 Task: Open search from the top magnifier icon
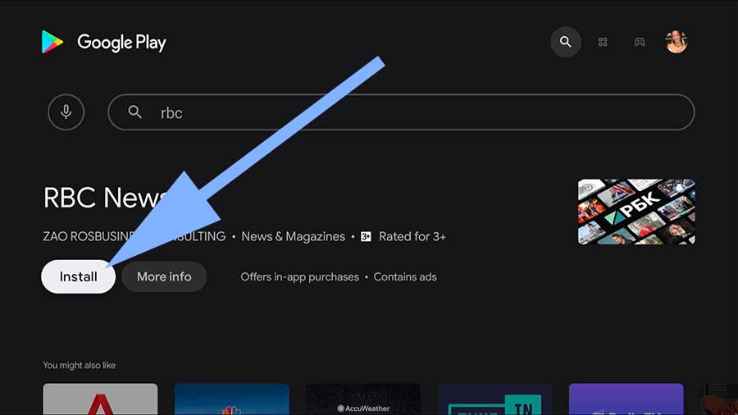point(566,42)
